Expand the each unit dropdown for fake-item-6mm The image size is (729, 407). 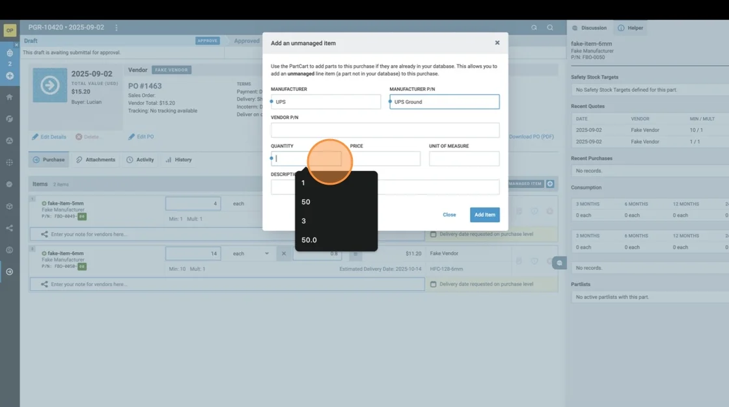point(252,253)
